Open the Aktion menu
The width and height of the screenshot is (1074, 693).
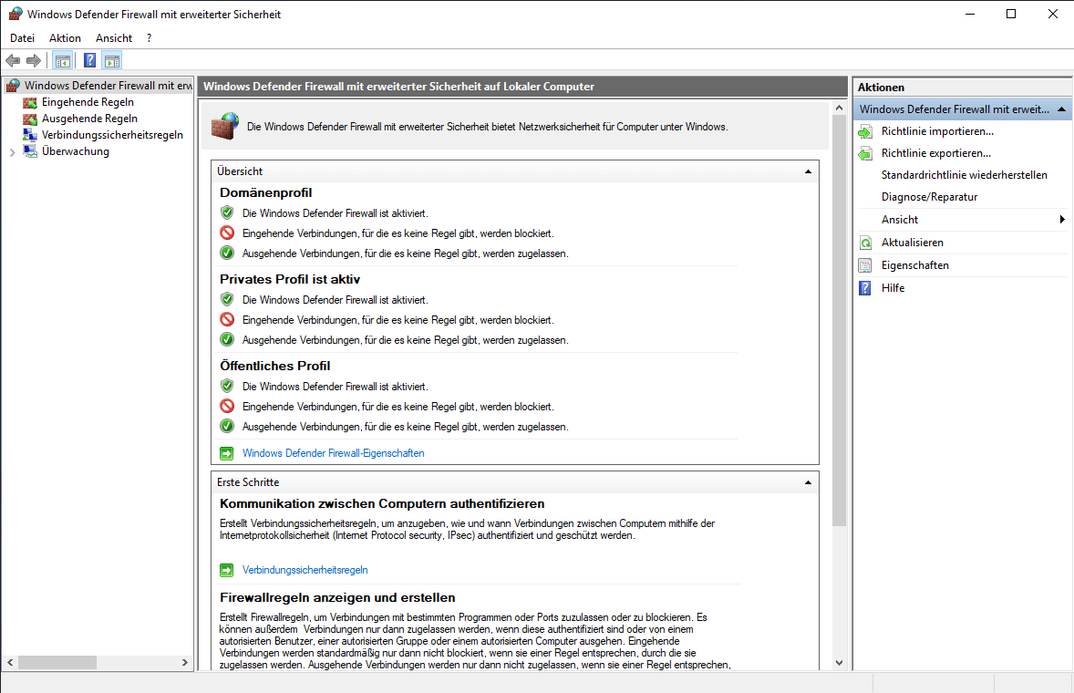[x=65, y=38]
